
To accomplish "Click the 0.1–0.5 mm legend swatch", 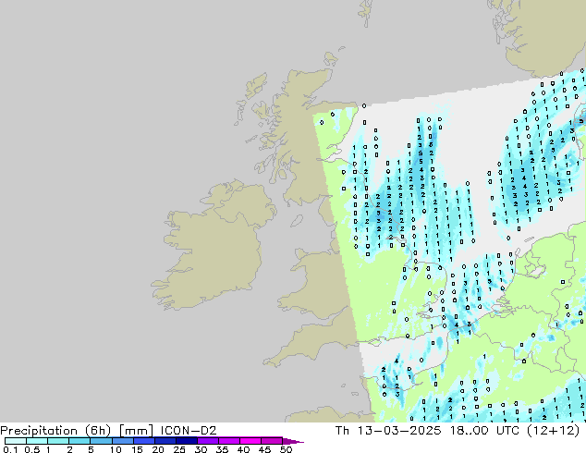I will point(16,441).
